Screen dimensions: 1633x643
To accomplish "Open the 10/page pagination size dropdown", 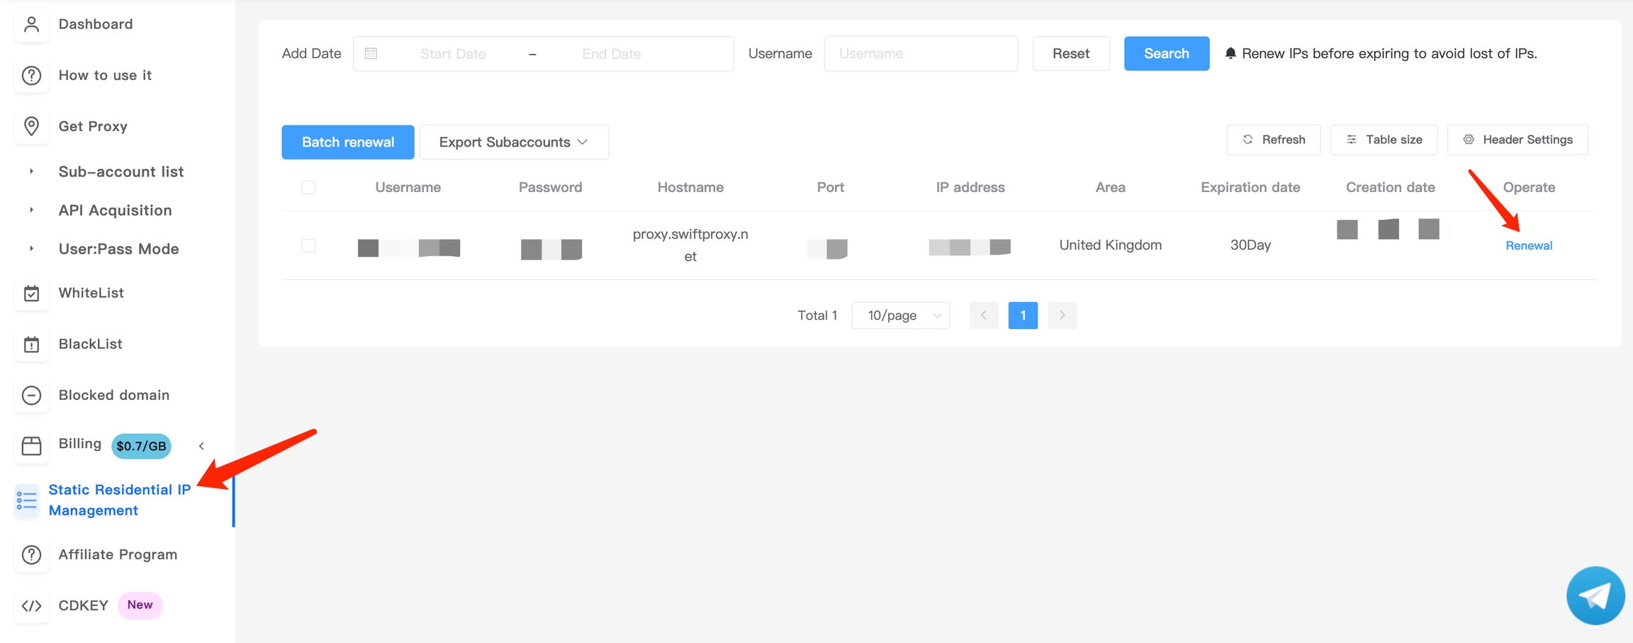I will 900,315.
